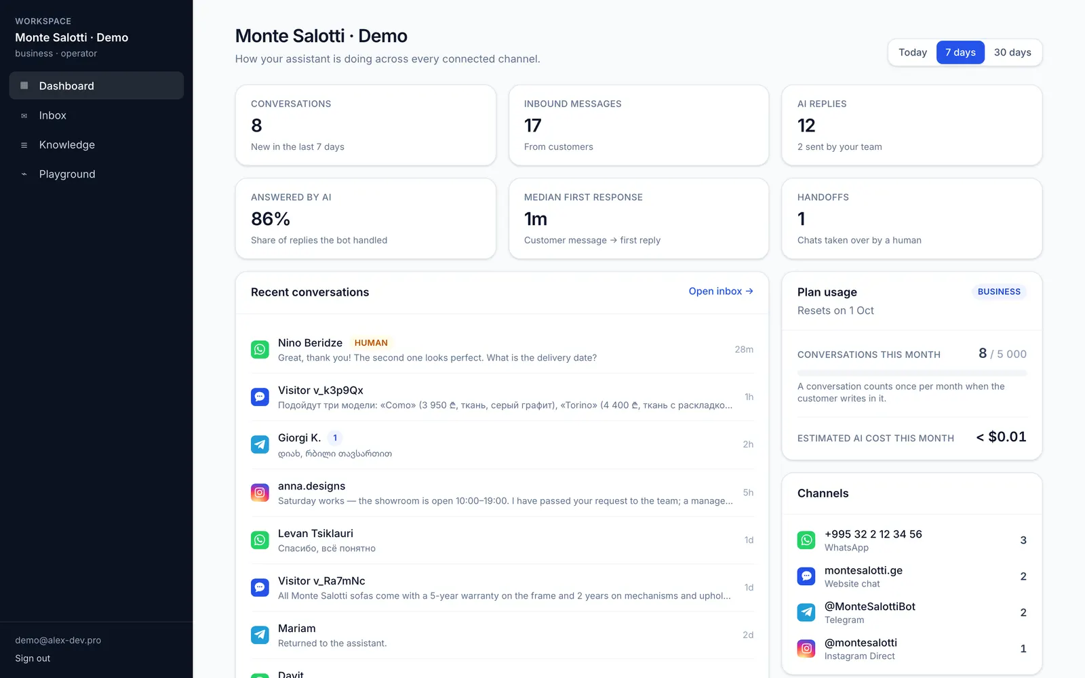Screen dimensions: 1085x678
Task: Click Sign out
Action: [x=33, y=658]
